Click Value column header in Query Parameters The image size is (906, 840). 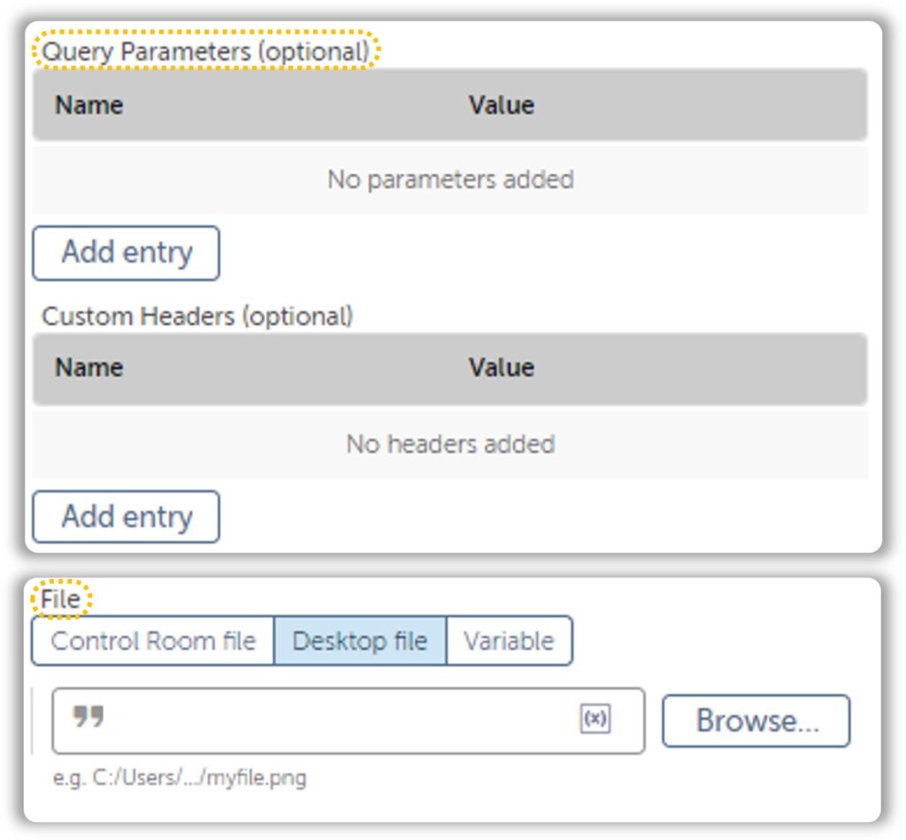tap(502, 105)
